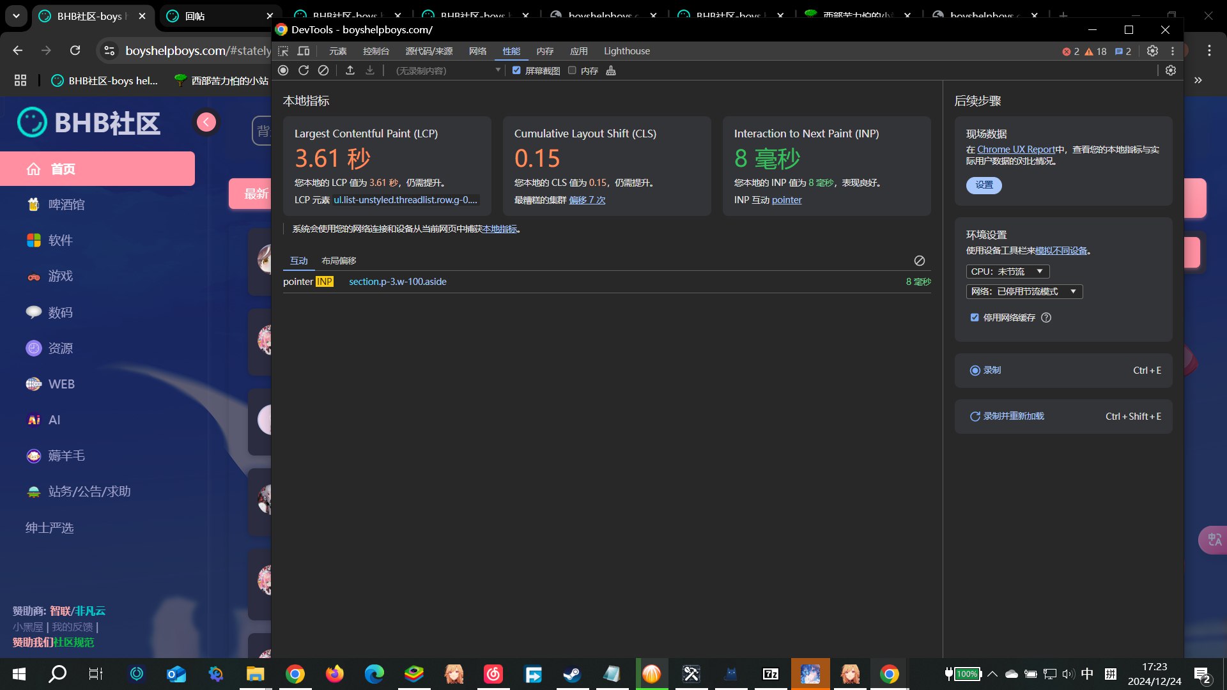Open DevTools three-dot customize menu
Image resolution: width=1227 pixels, height=690 pixels.
[1173, 51]
